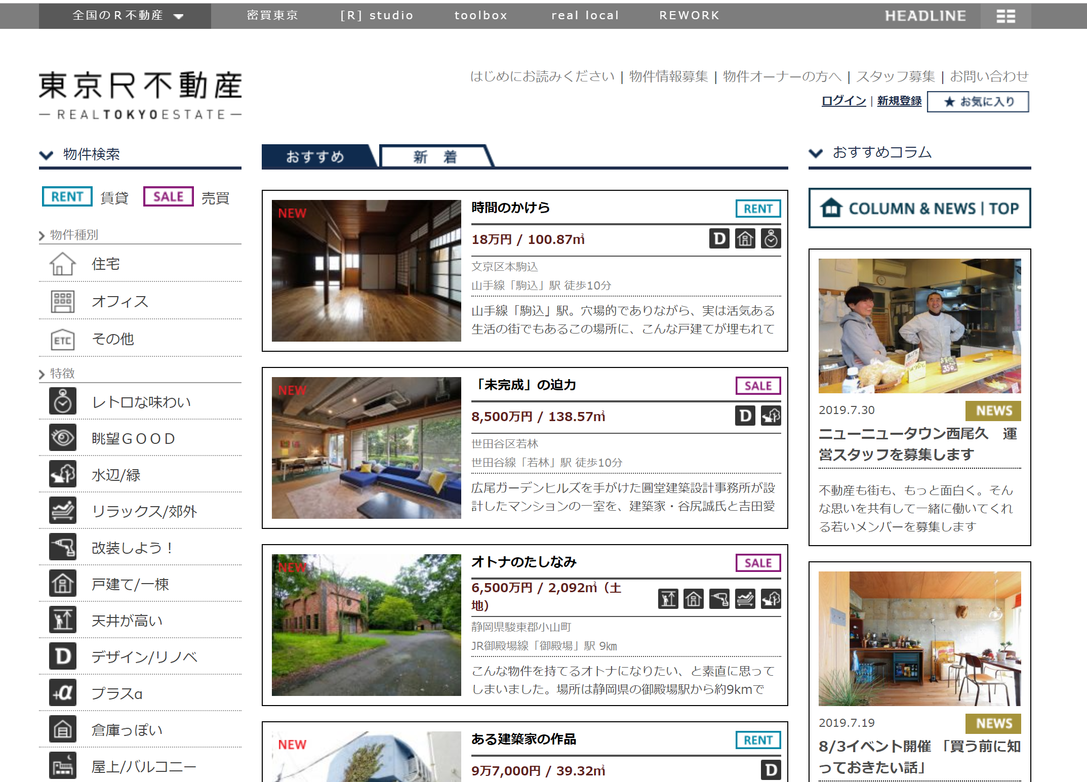Open the ニューニュータウン西尾久 news photo
This screenshot has height=782, width=1087.
919,326
